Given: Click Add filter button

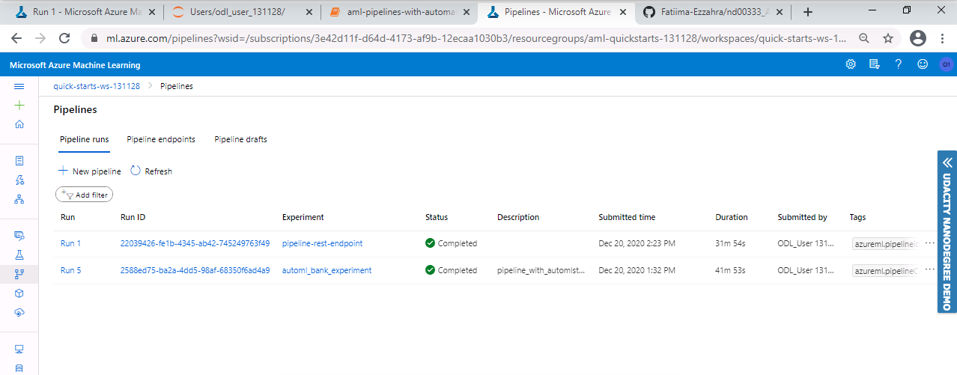Looking at the screenshot, I should [x=85, y=195].
